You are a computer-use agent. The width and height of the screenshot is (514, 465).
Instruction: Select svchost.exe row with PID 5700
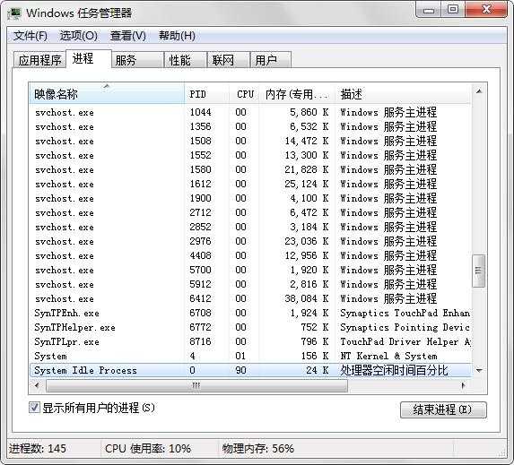point(251,271)
